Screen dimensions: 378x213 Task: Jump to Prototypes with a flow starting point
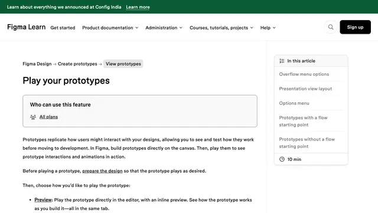click(303, 121)
